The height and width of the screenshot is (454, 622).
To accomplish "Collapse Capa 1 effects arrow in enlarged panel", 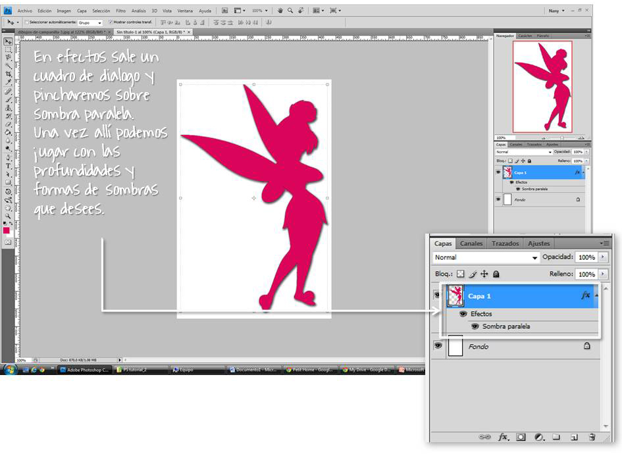I will 596,295.
